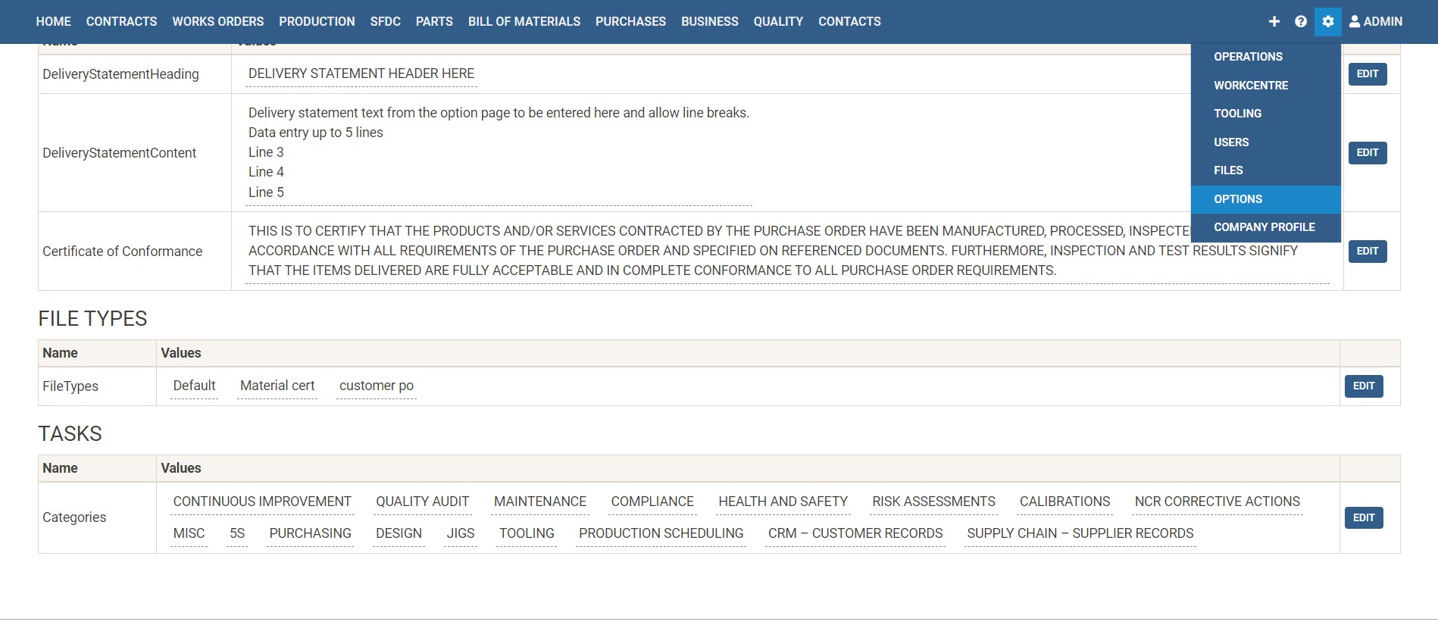The width and height of the screenshot is (1438, 625).
Task: Edit the Certificate of Conformance text
Action: pos(1367,252)
